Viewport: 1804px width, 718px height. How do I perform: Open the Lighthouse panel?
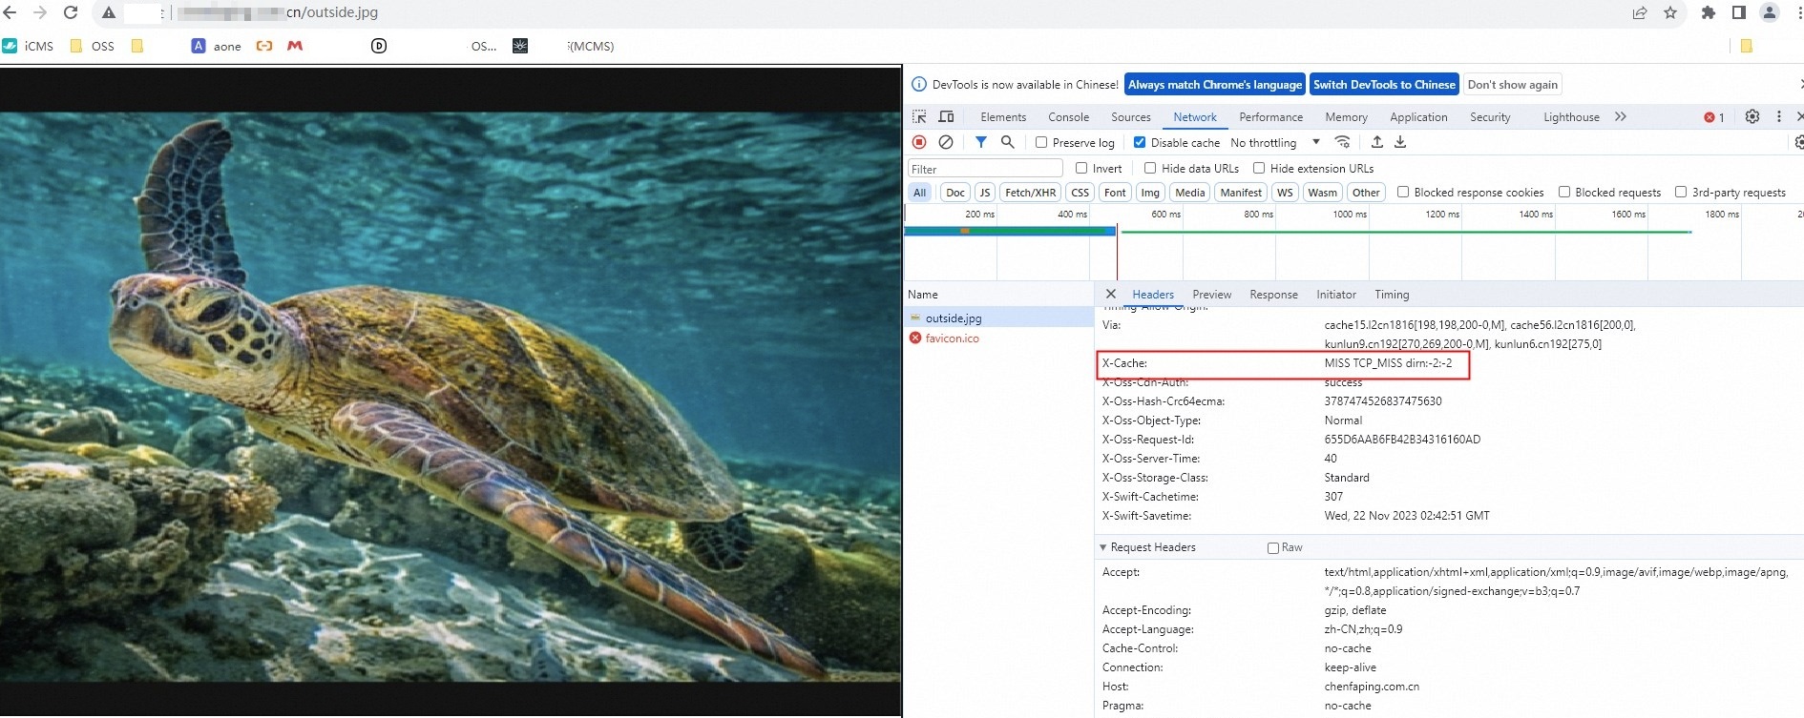[x=1571, y=117]
